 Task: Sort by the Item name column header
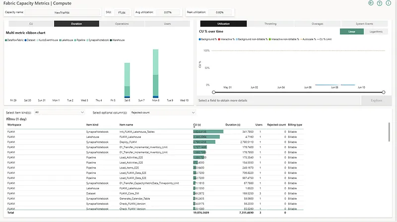(x=126, y=125)
